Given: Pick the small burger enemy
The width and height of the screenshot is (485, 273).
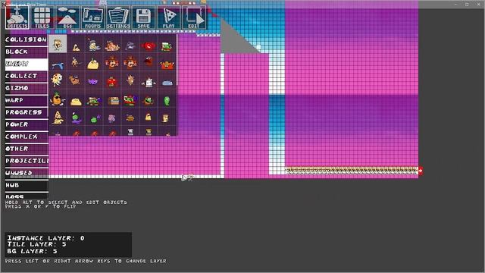Looking at the screenshot, I should click(130, 118).
